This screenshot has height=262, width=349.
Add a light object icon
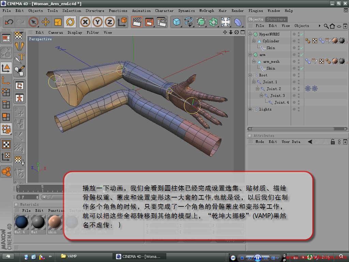pyautogui.click(x=225, y=22)
